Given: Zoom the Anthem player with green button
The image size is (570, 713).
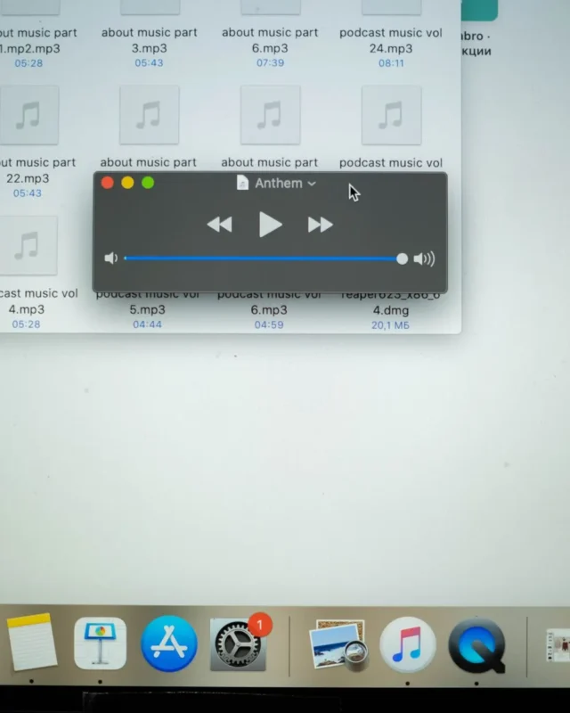Looking at the screenshot, I should tap(148, 183).
